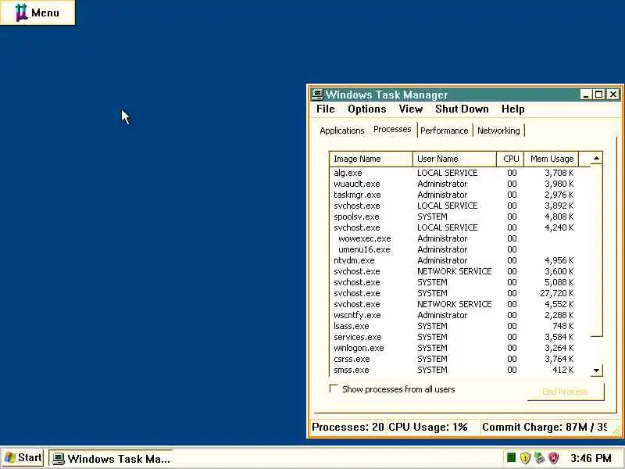Close the Task Manager window

click(613, 95)
